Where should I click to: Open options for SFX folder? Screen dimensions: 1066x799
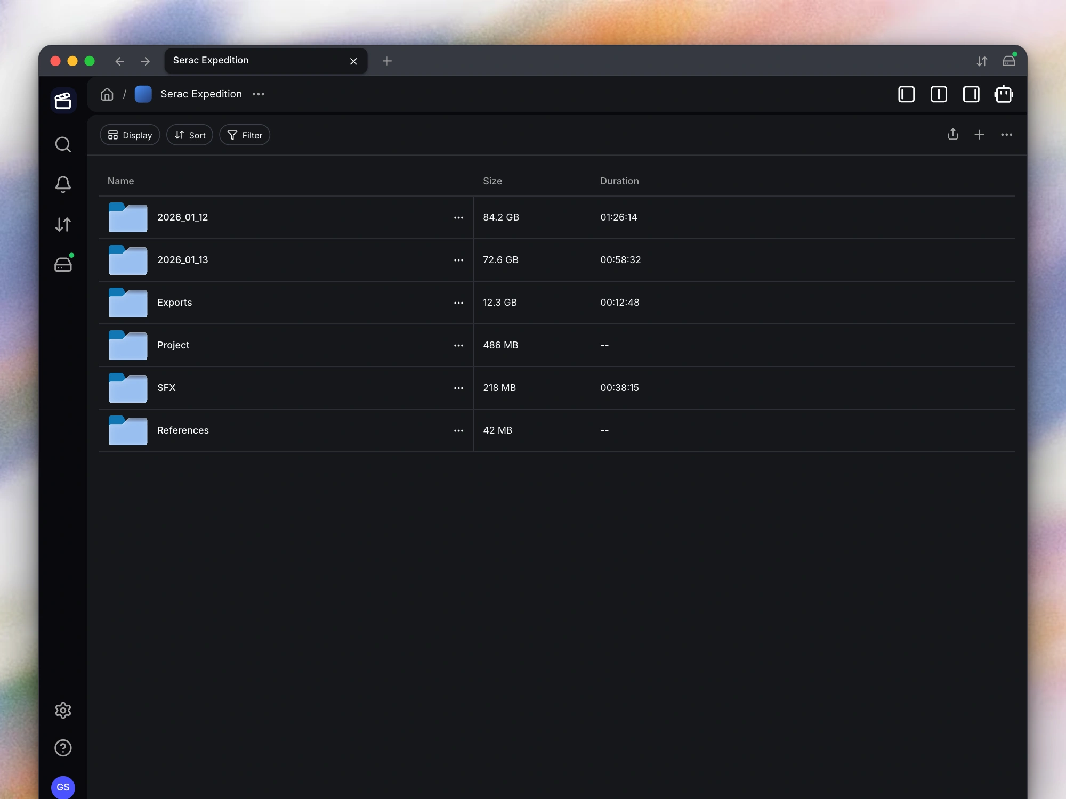point(458,388)
